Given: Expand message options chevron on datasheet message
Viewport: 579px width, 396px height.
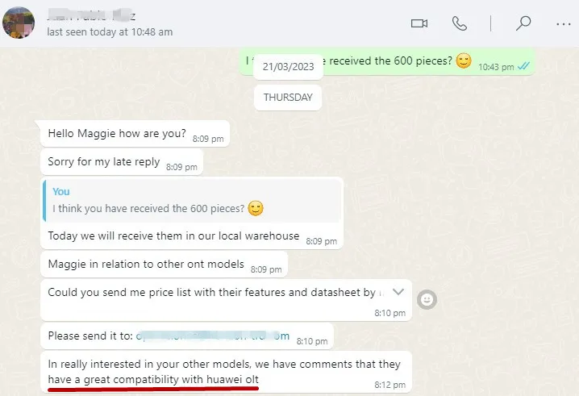Looking at the screenshot, I should pos(398,292).
